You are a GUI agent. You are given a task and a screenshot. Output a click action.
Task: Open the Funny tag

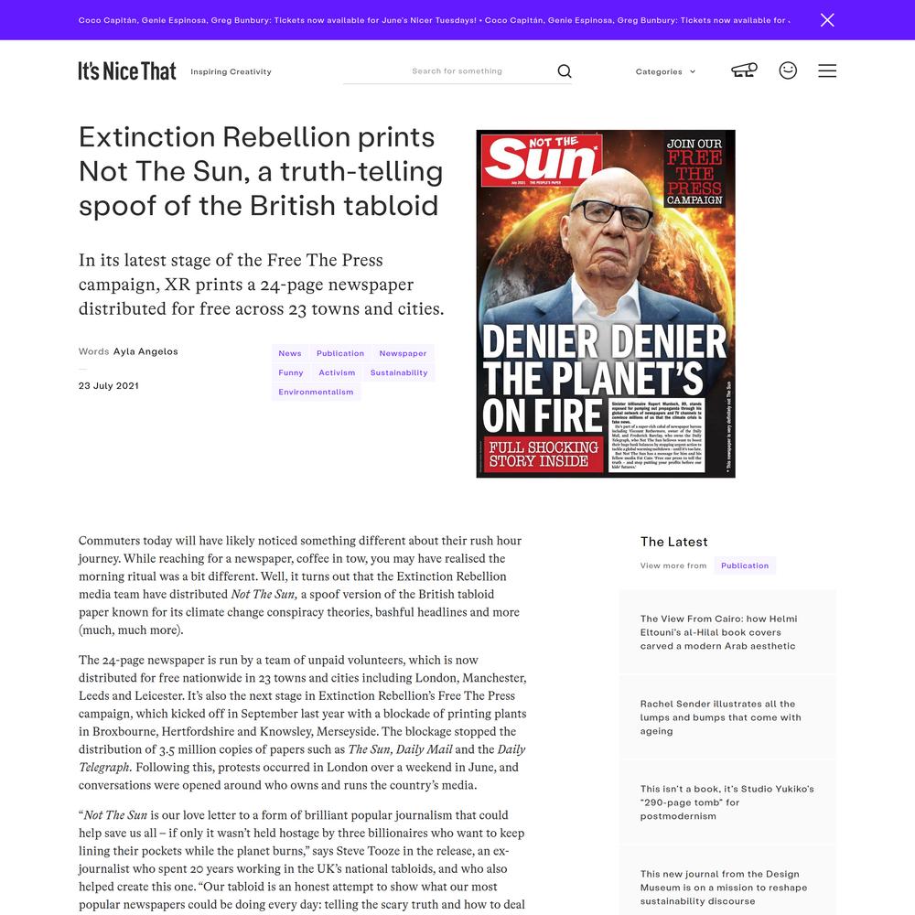click(291, 373)
